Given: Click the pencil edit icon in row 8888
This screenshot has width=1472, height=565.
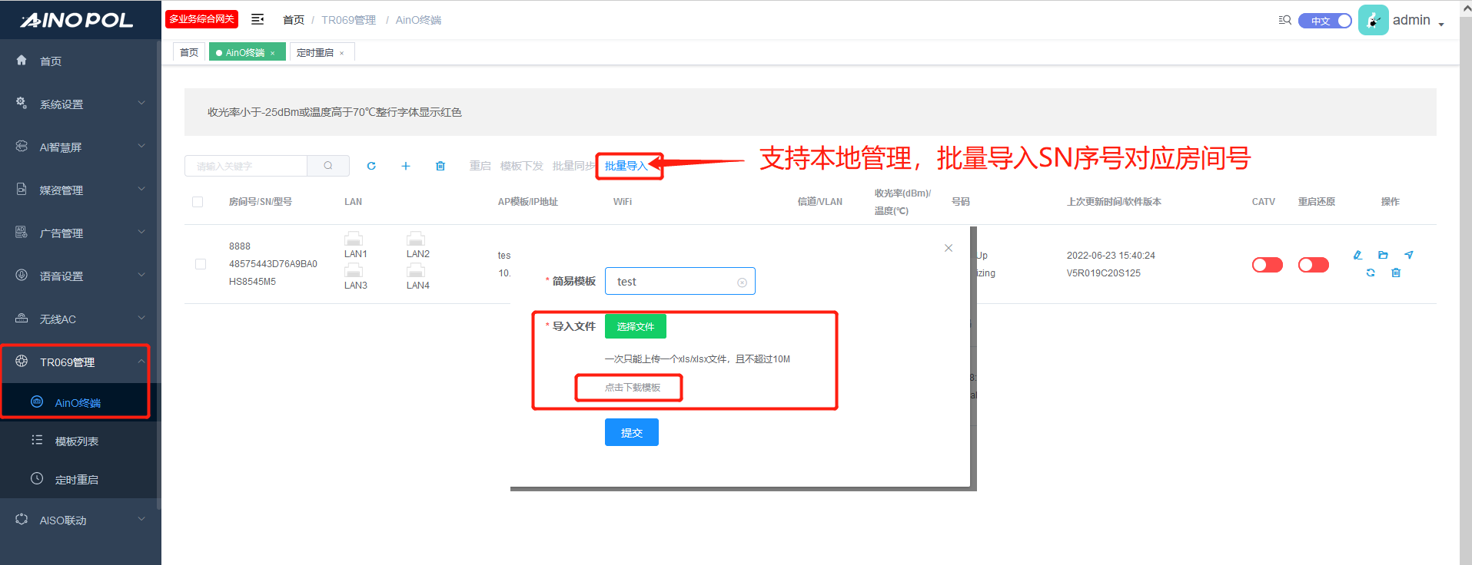Looking at the screenshot, I should (1357, 255).
